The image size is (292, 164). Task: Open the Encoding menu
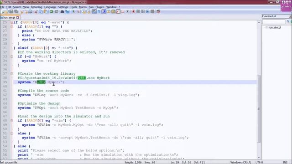[36, 7]
